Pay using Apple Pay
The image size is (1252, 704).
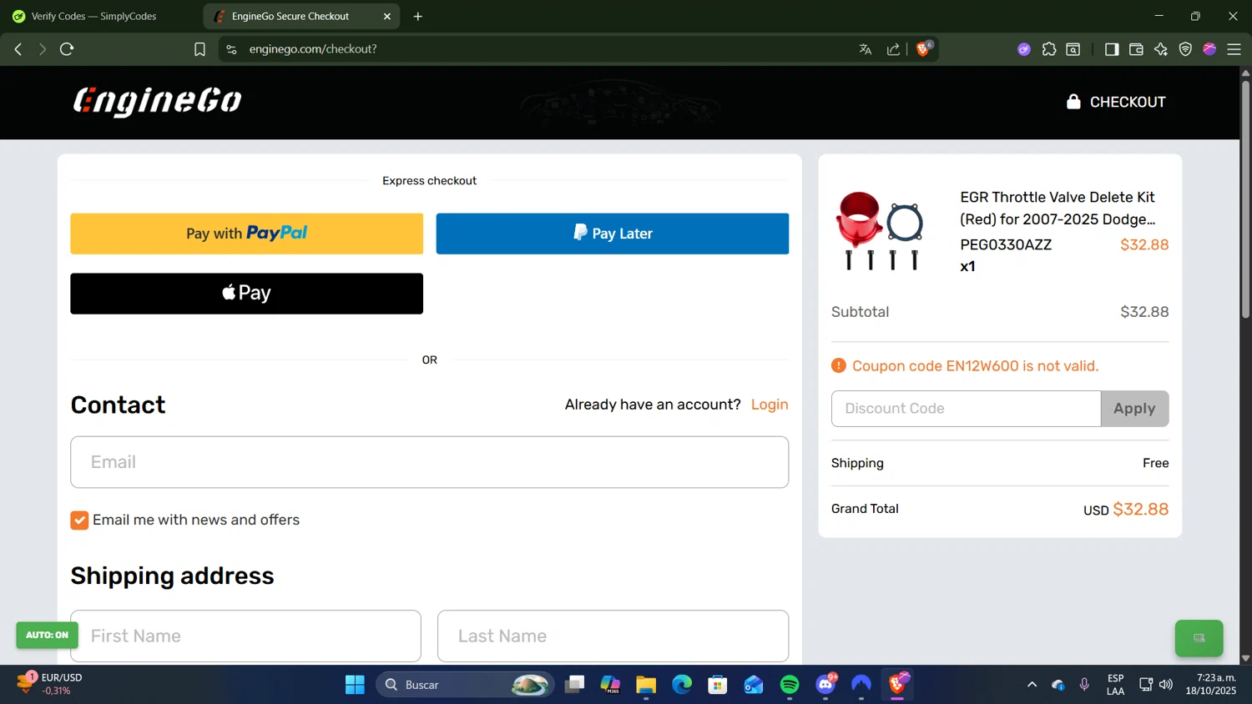246,294
